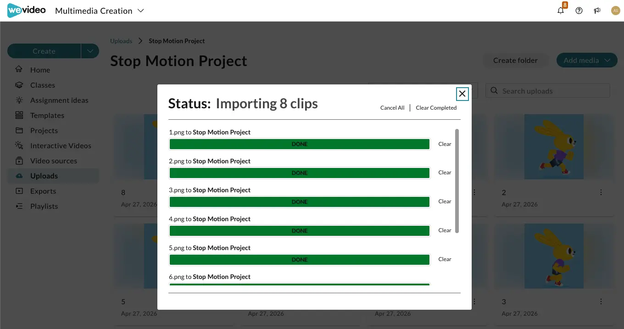Click the 6.png to Stop Motion Project label

210,277
